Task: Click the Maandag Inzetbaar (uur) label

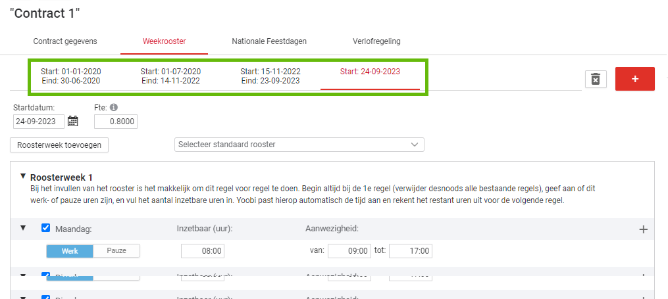Action: point(205,229)
